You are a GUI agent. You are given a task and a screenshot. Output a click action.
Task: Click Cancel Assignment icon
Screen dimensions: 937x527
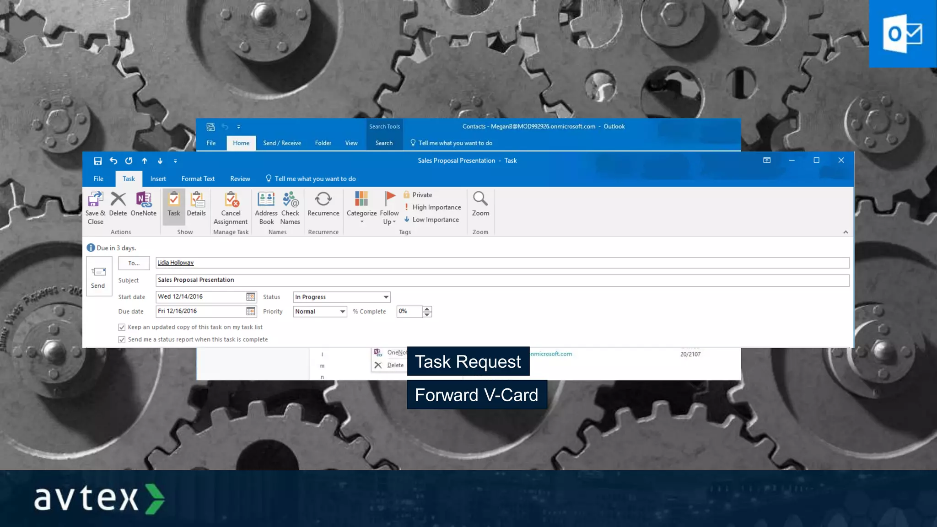(x=231, y=208)
